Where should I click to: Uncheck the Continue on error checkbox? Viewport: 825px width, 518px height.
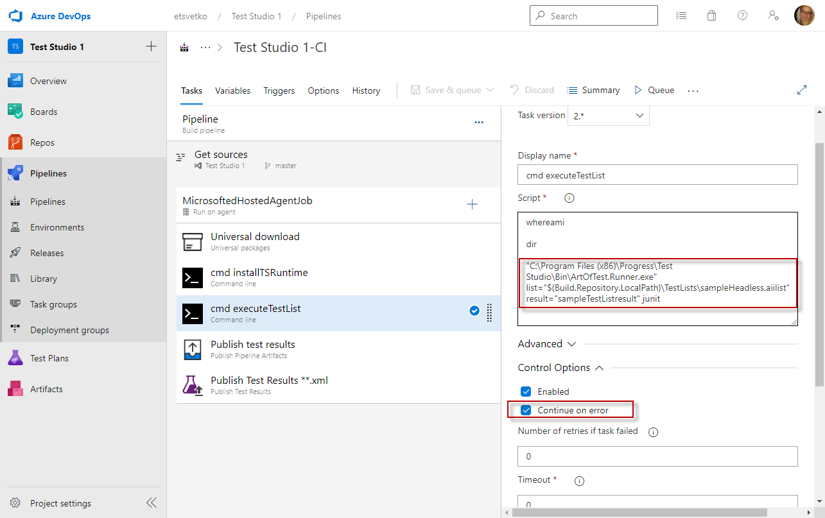click(526, 410)
